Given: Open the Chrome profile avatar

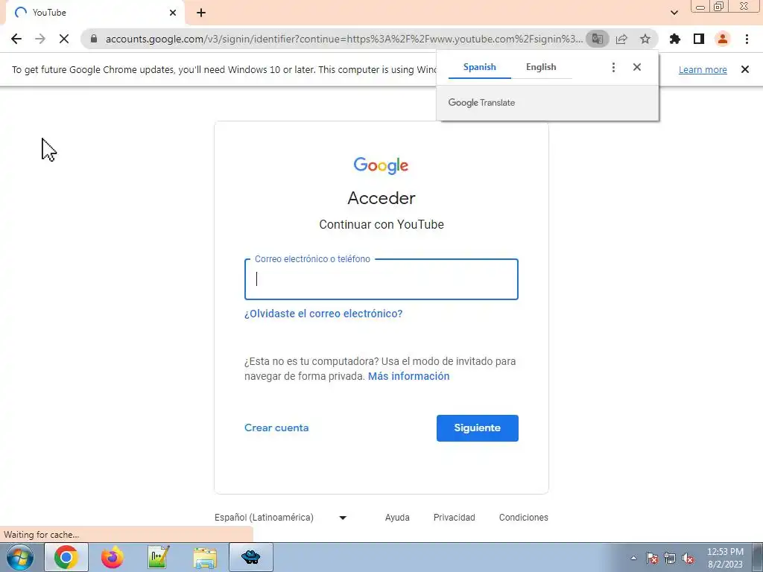Looking at the screenshot, I should click(723, 39).
